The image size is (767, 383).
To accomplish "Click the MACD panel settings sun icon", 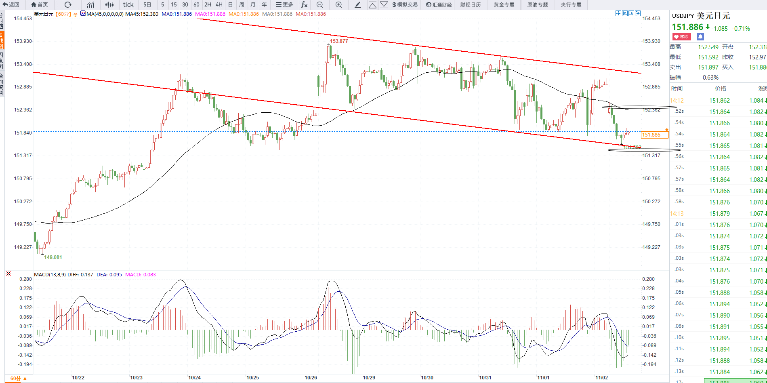I will coord(8,274).
